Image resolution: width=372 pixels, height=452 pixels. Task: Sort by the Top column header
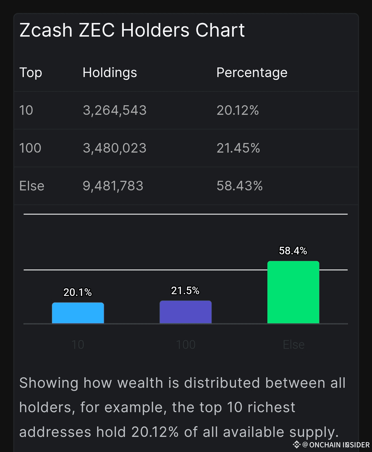[31, 73]
